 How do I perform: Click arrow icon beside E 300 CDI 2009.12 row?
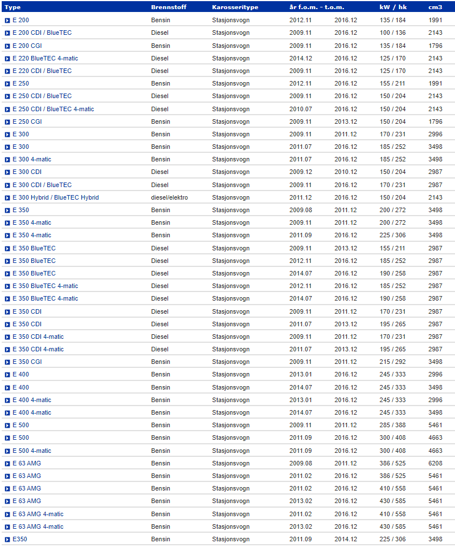click(x=7, y=172)
